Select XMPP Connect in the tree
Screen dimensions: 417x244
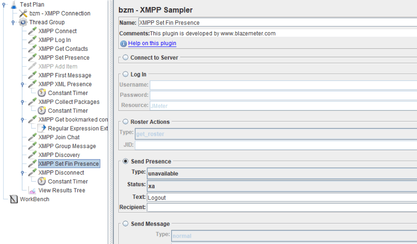click(57, 31)
